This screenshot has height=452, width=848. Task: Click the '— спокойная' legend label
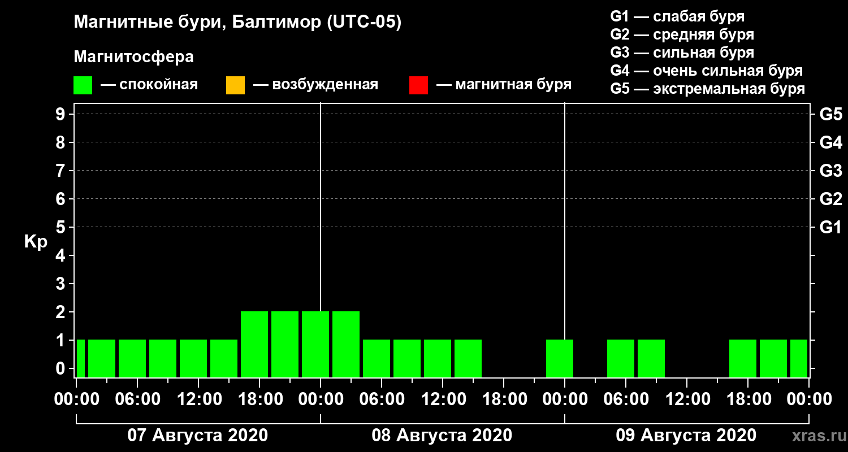click(x=149, y=85)
